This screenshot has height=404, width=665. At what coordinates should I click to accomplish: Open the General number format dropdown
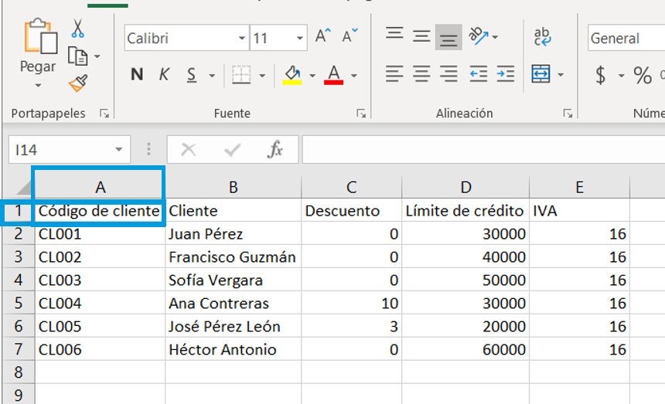click(x=625, y=38)
